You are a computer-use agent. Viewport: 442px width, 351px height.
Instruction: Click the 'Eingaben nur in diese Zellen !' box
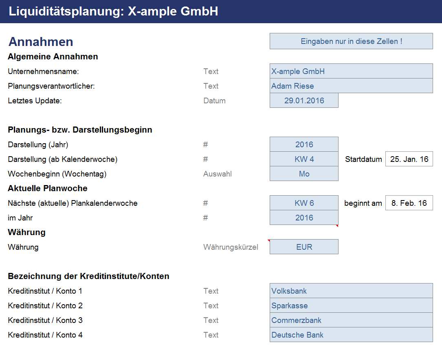(x=351, y=41)
